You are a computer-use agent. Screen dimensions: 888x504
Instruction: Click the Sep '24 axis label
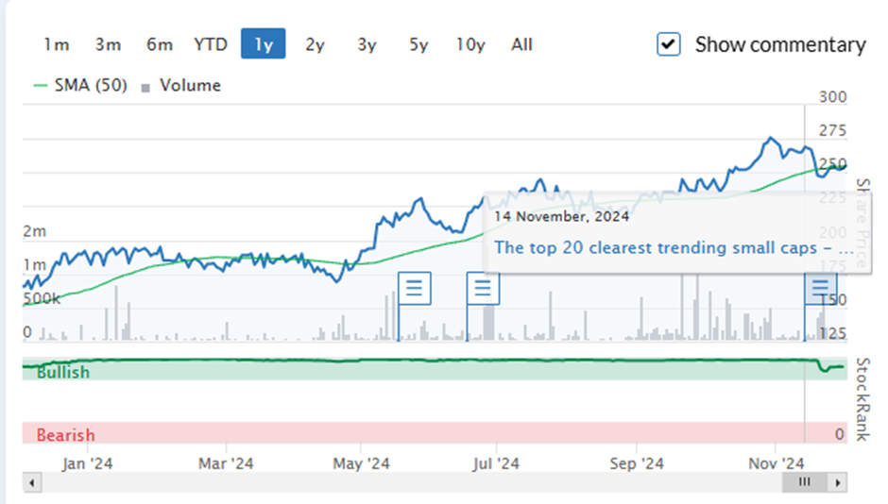pyautogui.click(x=637, y=463)
